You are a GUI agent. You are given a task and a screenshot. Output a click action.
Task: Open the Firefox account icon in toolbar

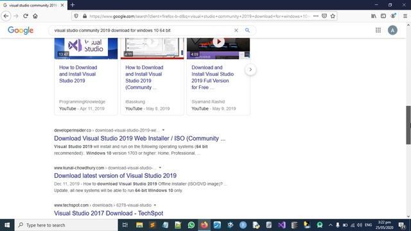pos(393,15)
